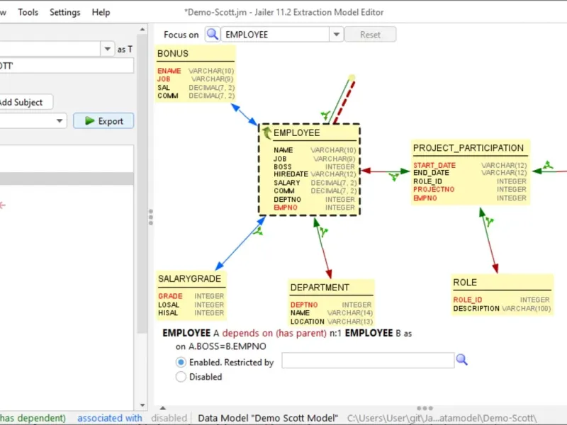
Task: Click the left panel text field ending in OTT'
Action: tap(67, 66)
